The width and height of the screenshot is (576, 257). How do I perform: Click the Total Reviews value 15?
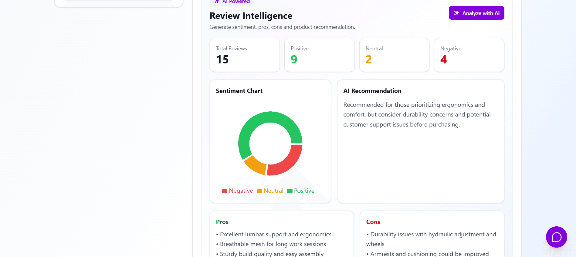[222, 59]
